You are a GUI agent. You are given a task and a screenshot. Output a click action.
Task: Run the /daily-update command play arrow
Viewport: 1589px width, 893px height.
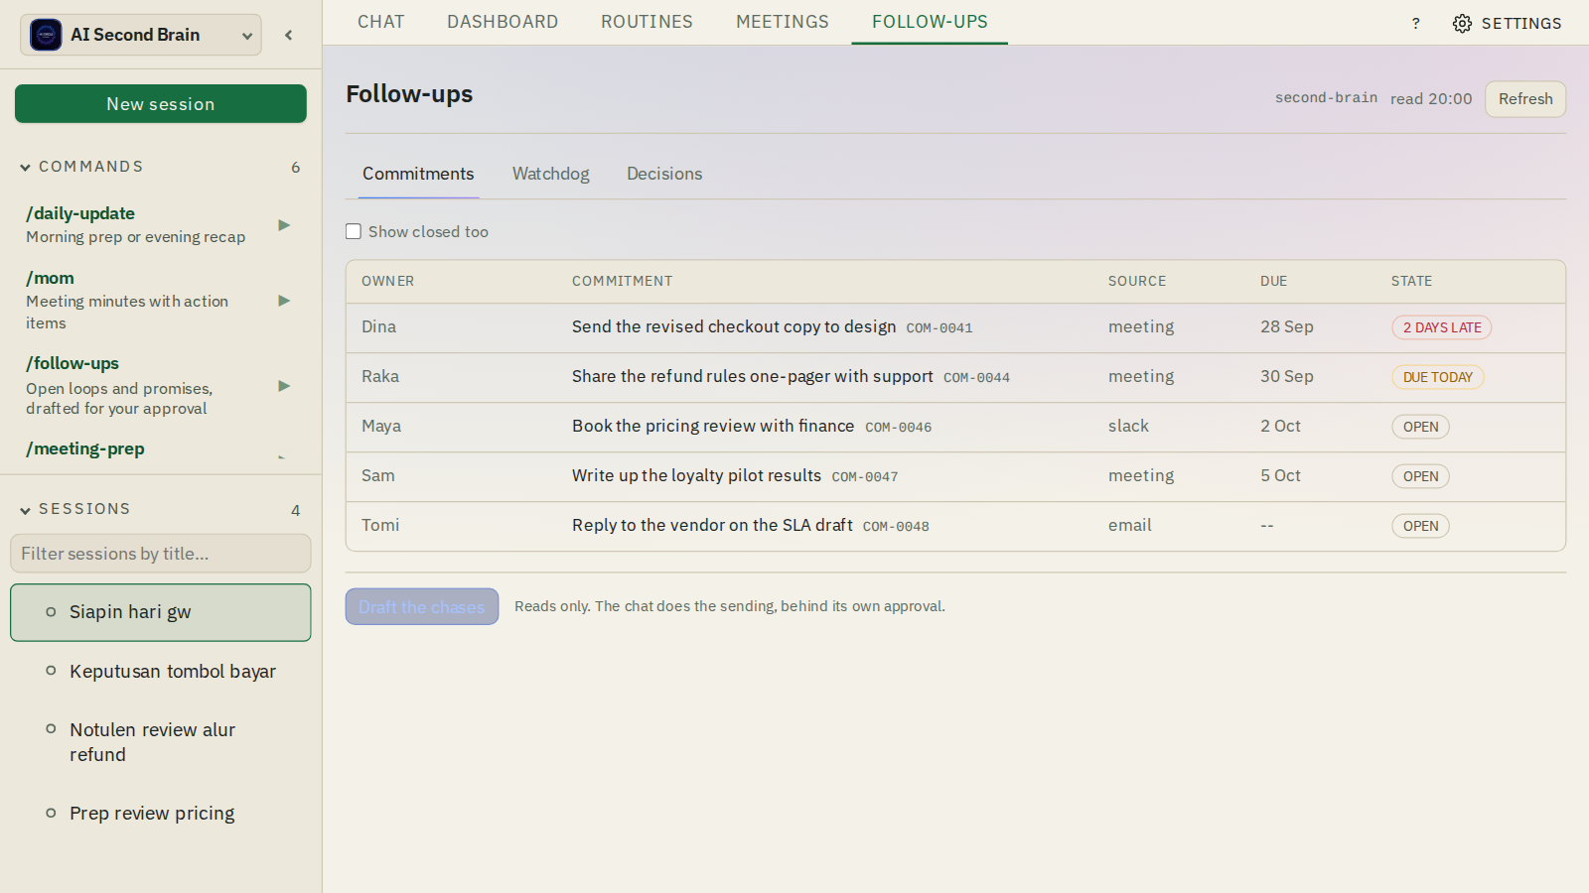tap(284, 225)
